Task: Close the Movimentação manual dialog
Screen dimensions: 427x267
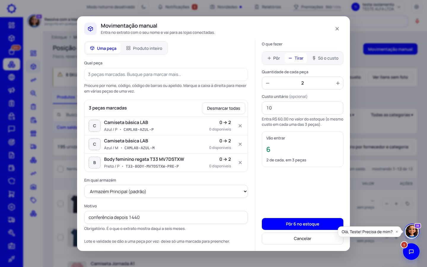Action: (x=337, y=29)
